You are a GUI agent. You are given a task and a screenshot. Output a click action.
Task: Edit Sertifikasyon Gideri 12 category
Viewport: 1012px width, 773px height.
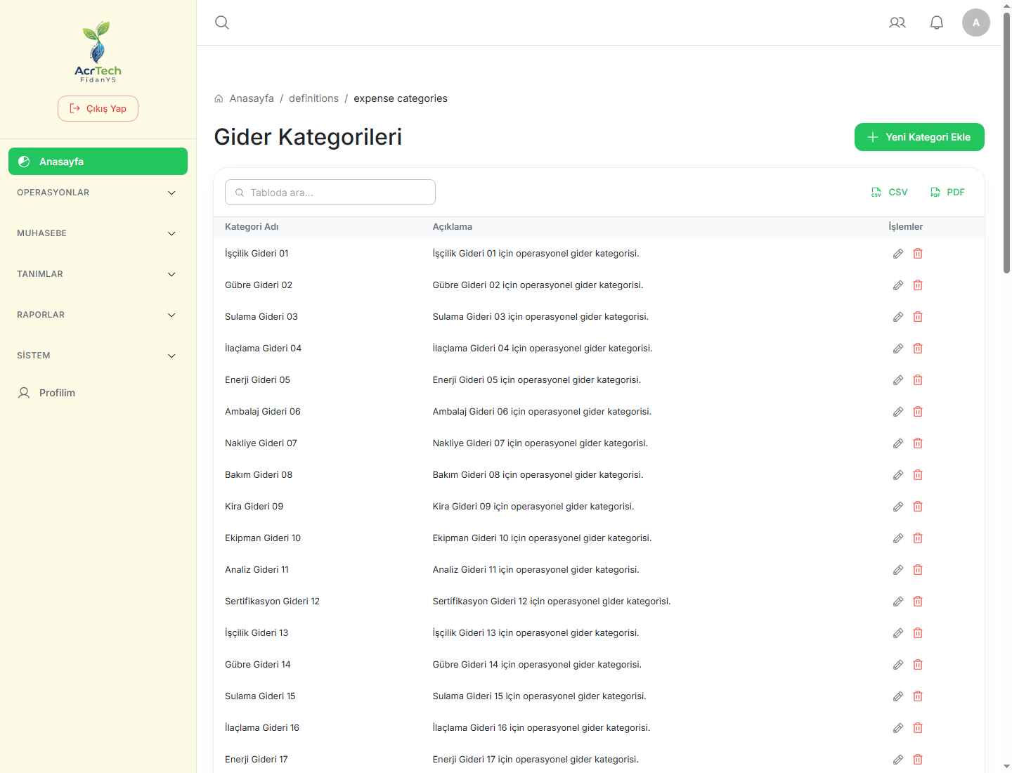click(x=898, y=602)
